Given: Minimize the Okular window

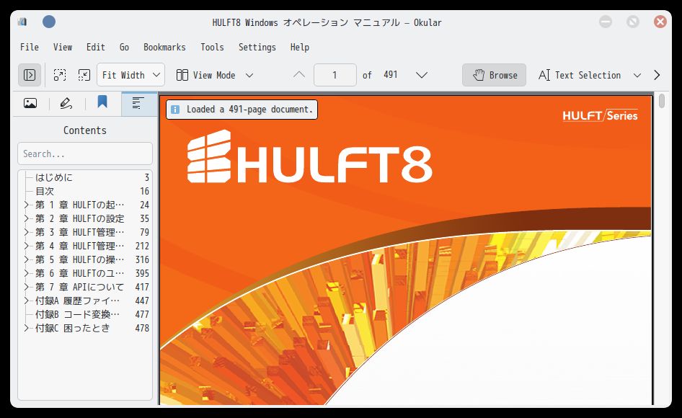Looking at the screenshot, I should pos(606,22).
